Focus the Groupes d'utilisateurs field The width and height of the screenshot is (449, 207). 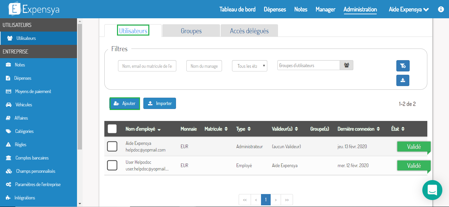[309, 65]
